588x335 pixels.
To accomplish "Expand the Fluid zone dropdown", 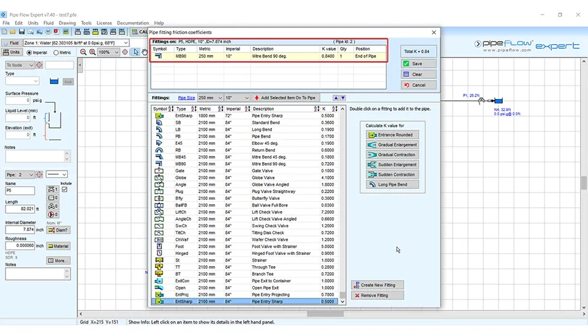I will point(126,43).
